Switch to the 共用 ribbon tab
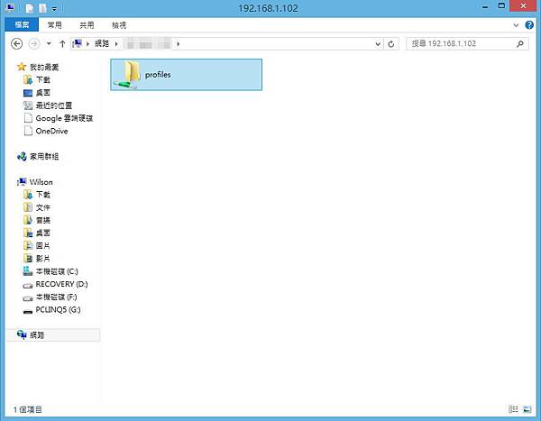Screen dimensions: 541x421 [87, 25]
